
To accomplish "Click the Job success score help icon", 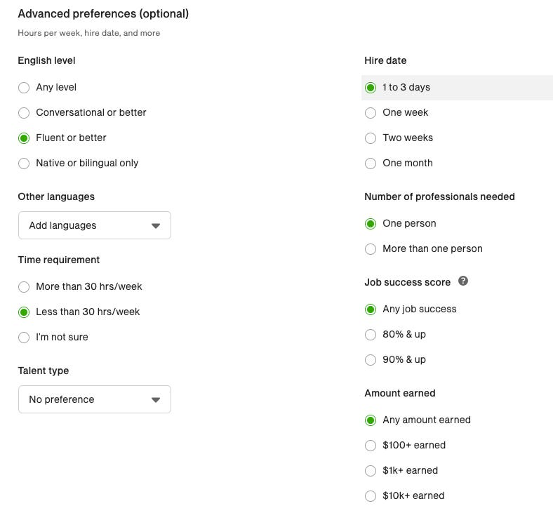I will [462, 281].
